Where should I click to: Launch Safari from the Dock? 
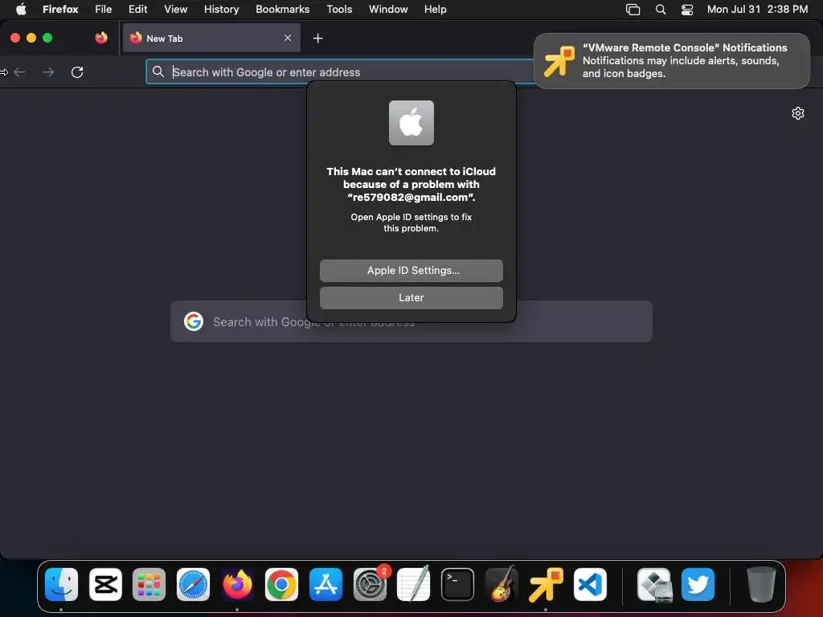click(x=193, y=584)
